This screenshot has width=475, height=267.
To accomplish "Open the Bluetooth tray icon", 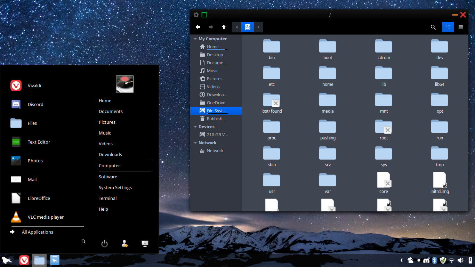I will point(434,260).
